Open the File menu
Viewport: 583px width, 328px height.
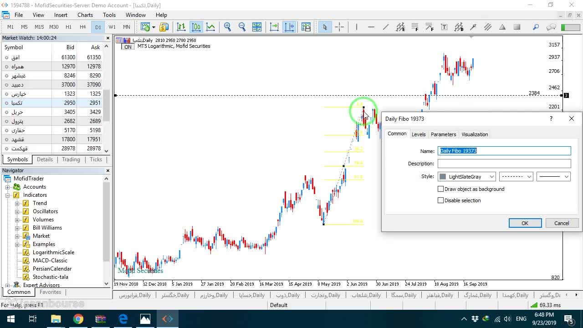click(x=19, y=15)
